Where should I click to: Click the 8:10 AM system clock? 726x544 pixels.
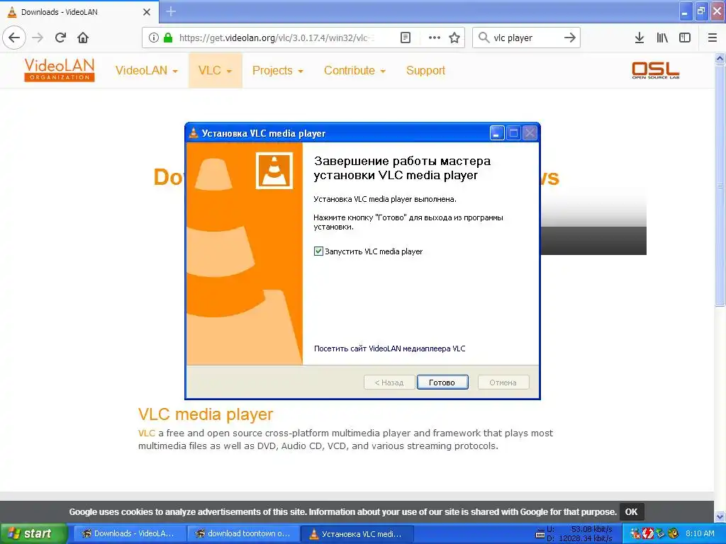pos(700,533)
